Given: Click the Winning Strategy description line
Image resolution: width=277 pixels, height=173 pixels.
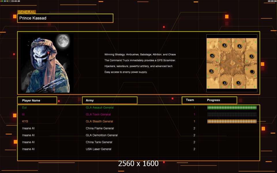Looking at the screenshot, I should [x=140, y=54].
